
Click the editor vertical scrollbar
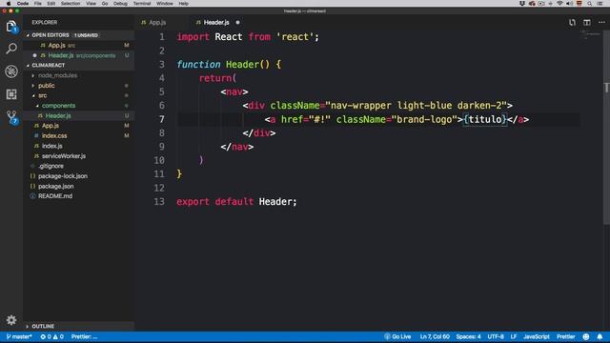(606, 128)
